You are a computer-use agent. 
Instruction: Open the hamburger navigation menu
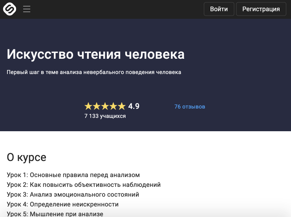click(x=27, y=9)
